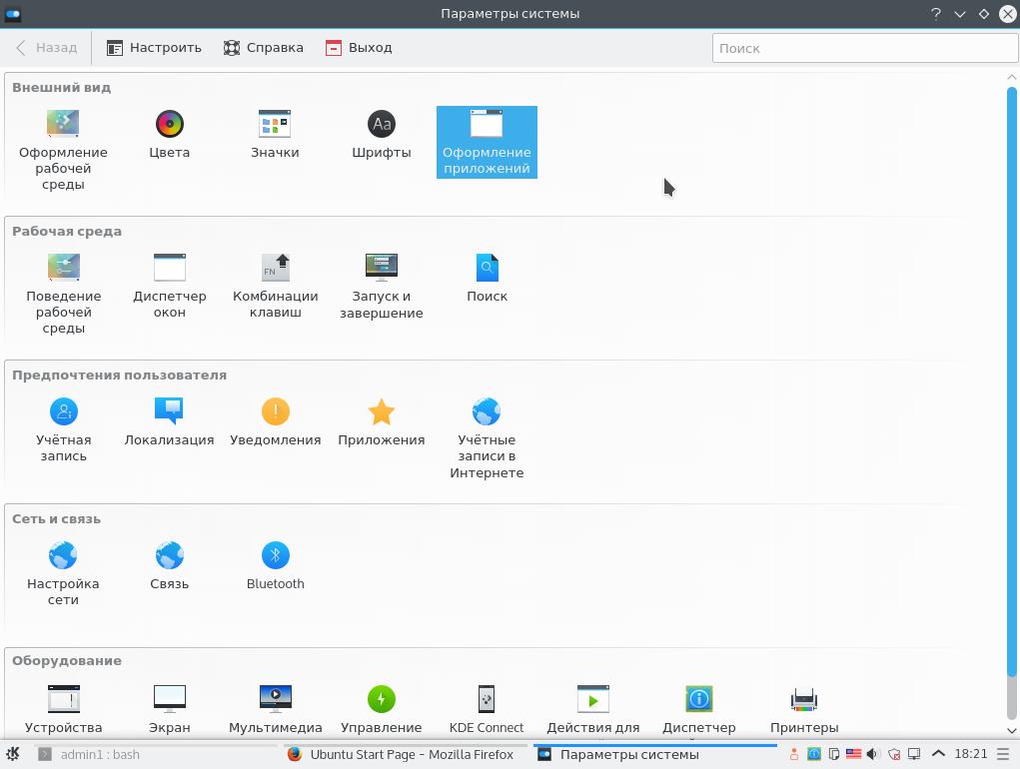Switch to Ubuntu Start Page Firefox window
1020x769 pixels.
[x=401, y=754]
